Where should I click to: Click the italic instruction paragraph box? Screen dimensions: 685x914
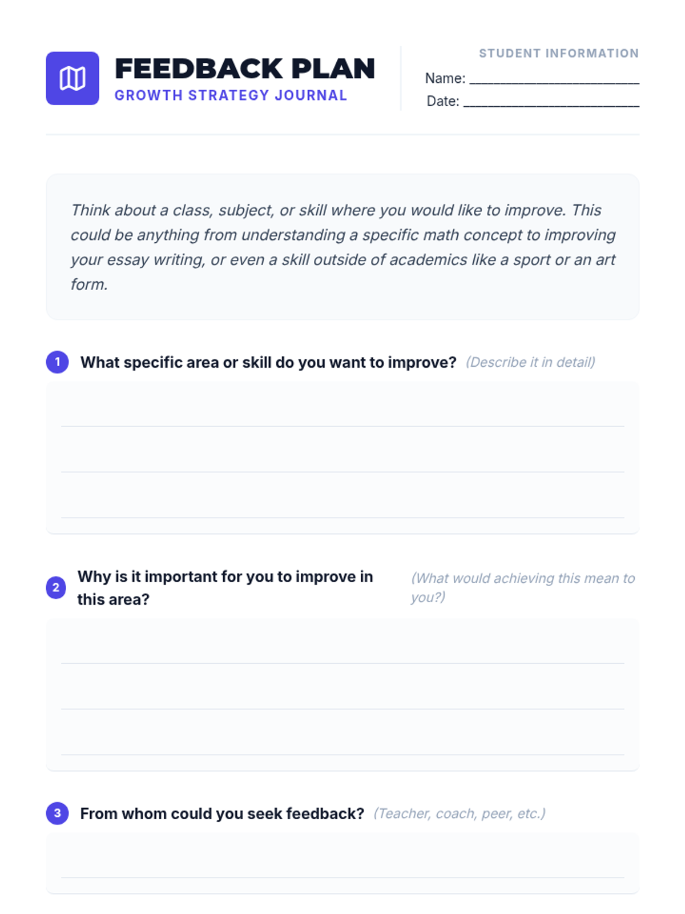pos(342,247)
